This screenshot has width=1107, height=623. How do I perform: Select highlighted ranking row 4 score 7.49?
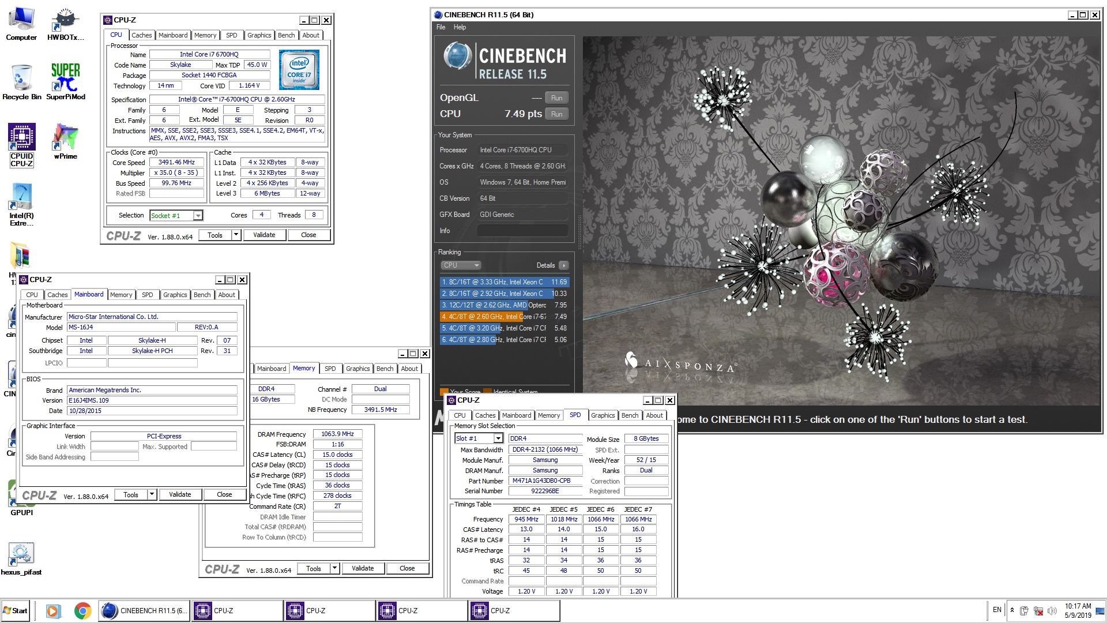[x=504, y=317]
